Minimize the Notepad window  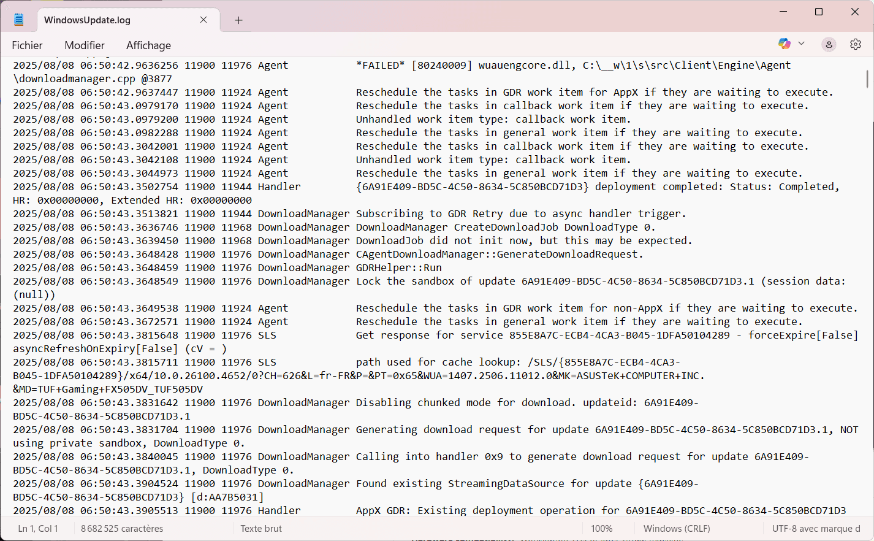point(783,12)
